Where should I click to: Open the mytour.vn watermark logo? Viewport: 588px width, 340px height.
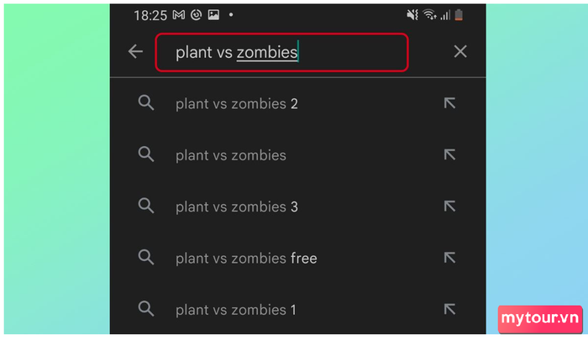click(540, 319)
